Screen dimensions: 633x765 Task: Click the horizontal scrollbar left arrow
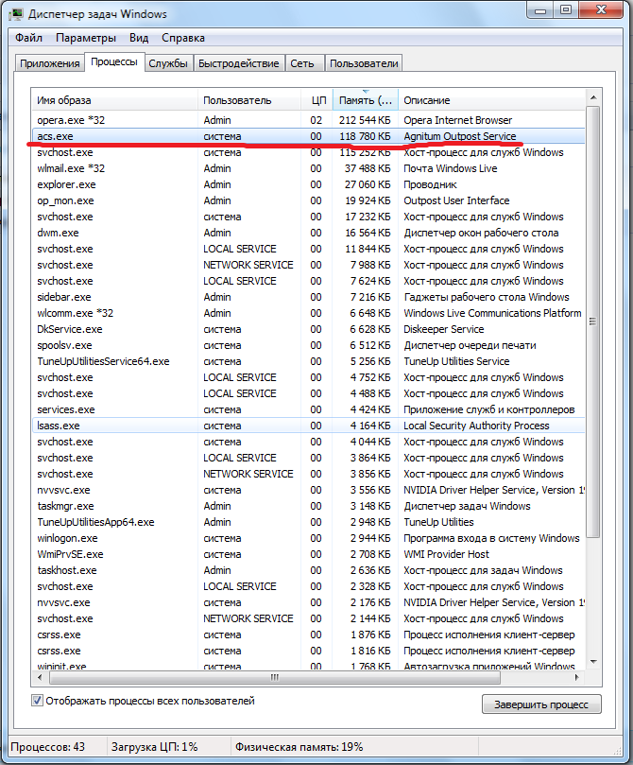click(40, 677)
